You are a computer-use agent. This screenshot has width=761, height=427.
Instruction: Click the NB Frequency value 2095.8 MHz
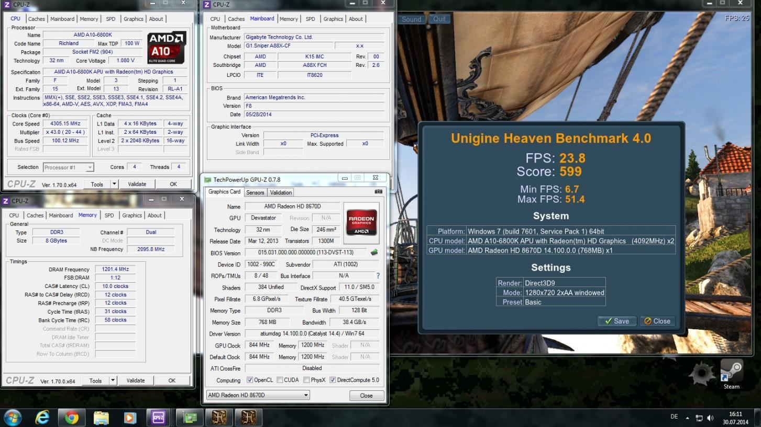(x=151, y=249)
